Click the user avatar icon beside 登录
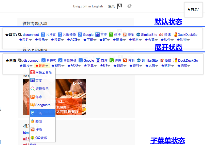 pos(120,6)
